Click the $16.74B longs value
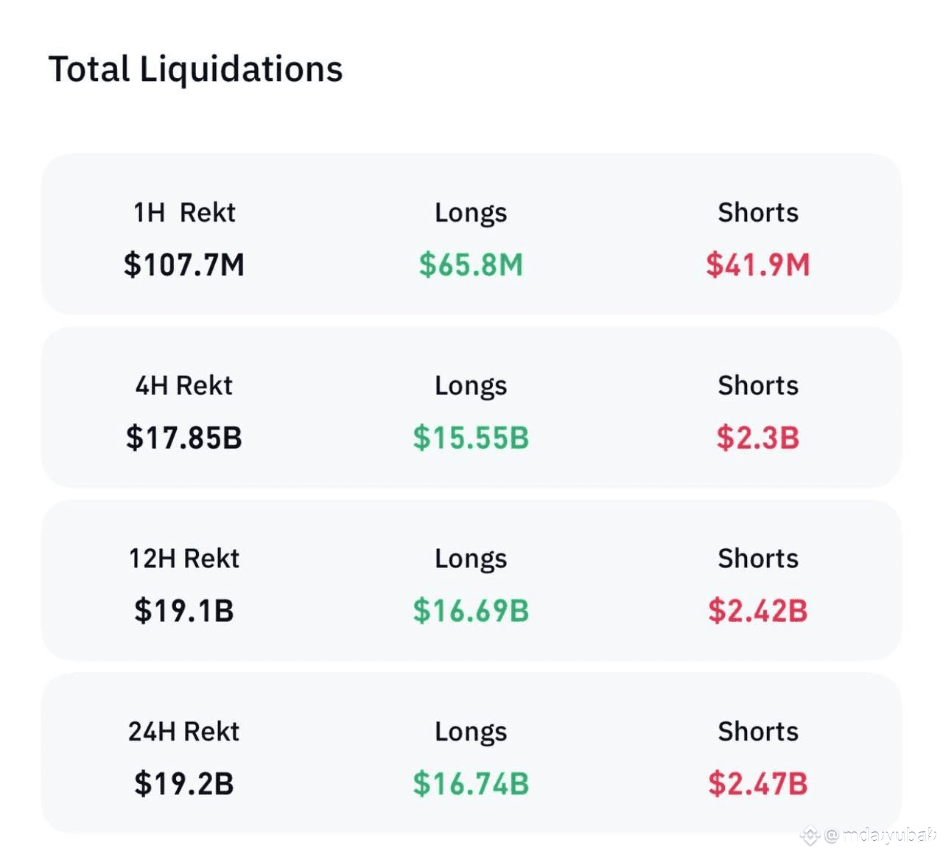Image resolution: width=943 pixels, height=854 pixels. pyautogui.click(x=471, y=784)
